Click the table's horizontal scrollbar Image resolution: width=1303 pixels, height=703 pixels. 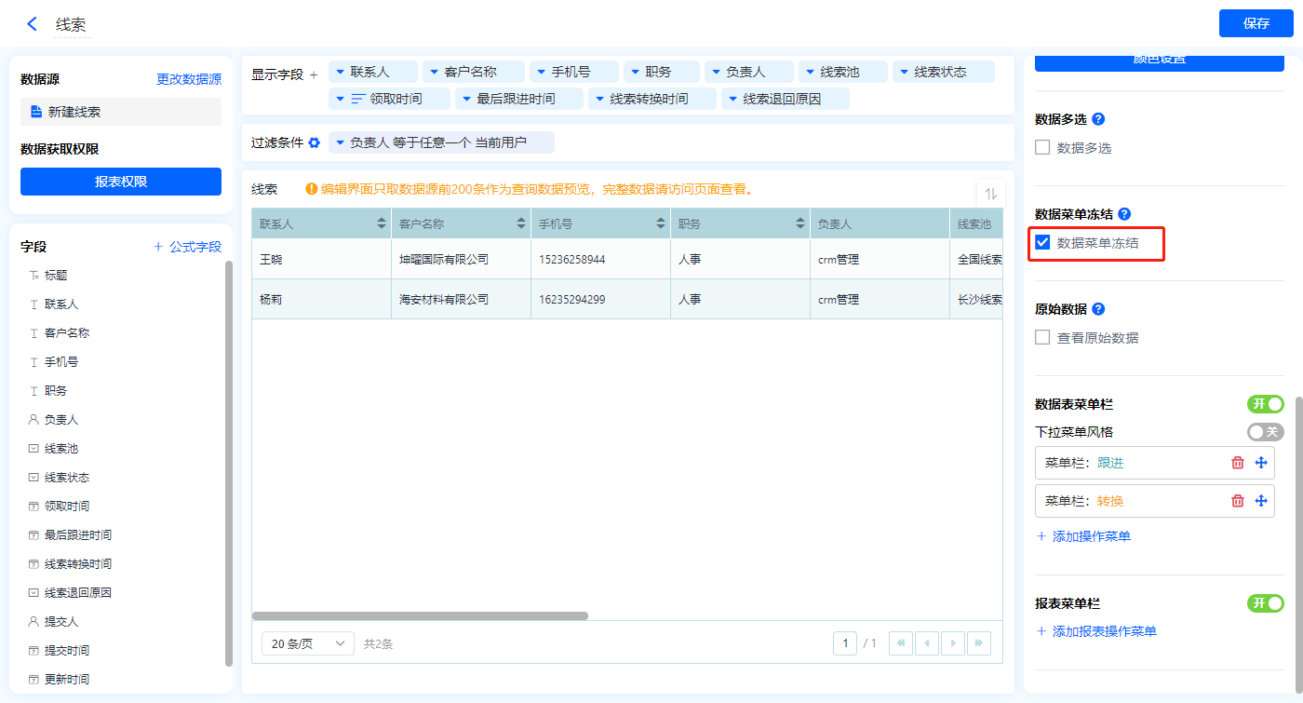[420, 615]
